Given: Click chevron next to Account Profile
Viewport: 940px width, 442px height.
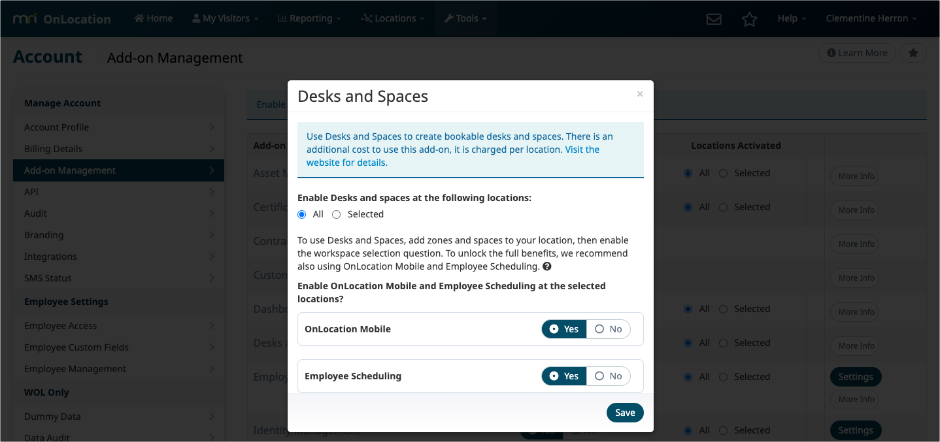Looking at the screenshot, I should (x=211, y=127).
